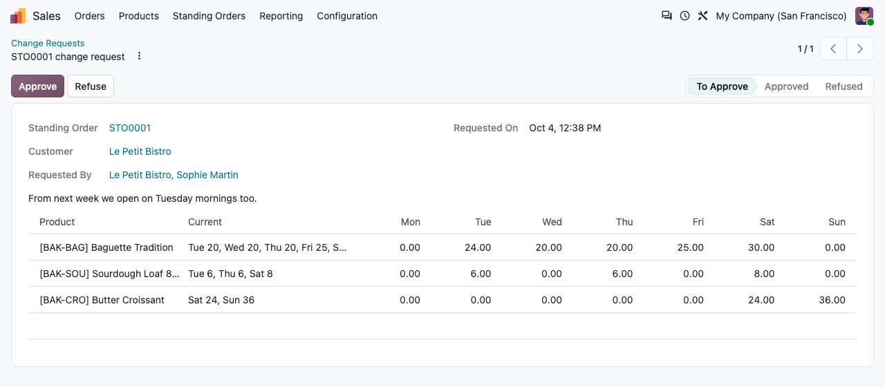The height and width of the screenshot is (387, 885).
Task: Switch company via My Company (San Francisco)
Action: 781,16
